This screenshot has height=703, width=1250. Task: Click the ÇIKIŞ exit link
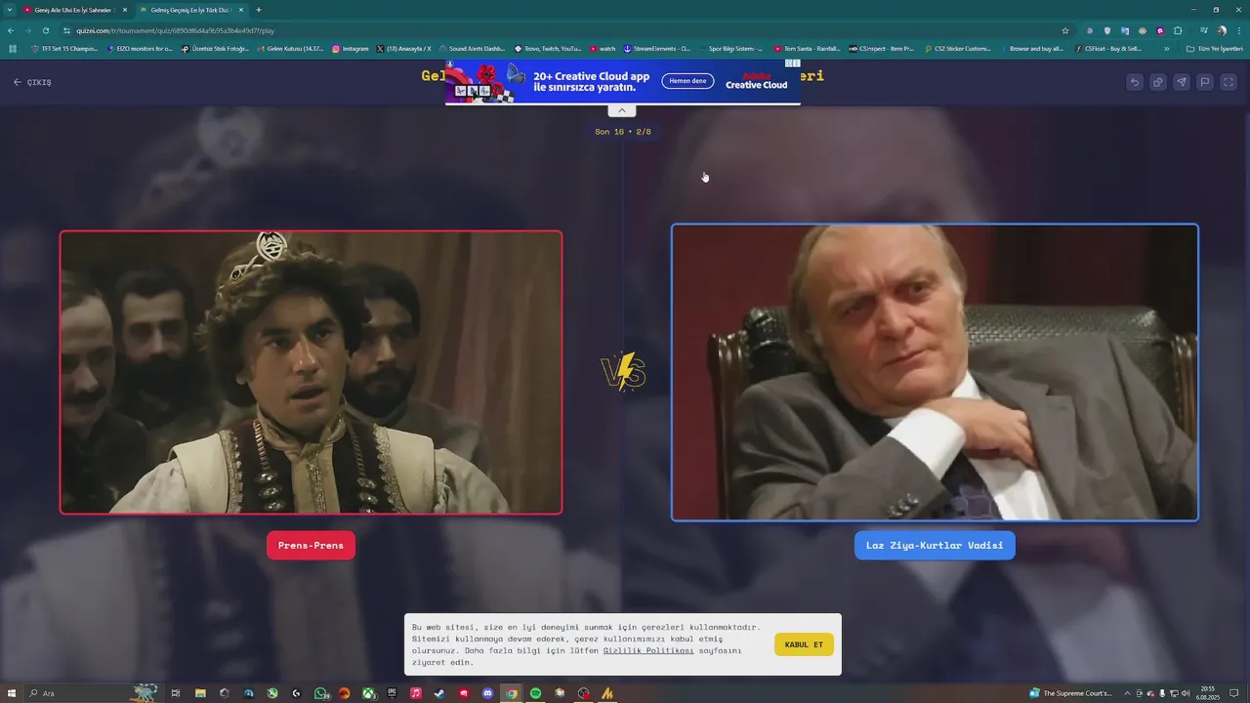[x=32, y=82]
